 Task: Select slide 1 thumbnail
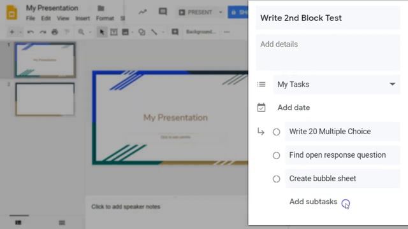(x=45, y=60)
